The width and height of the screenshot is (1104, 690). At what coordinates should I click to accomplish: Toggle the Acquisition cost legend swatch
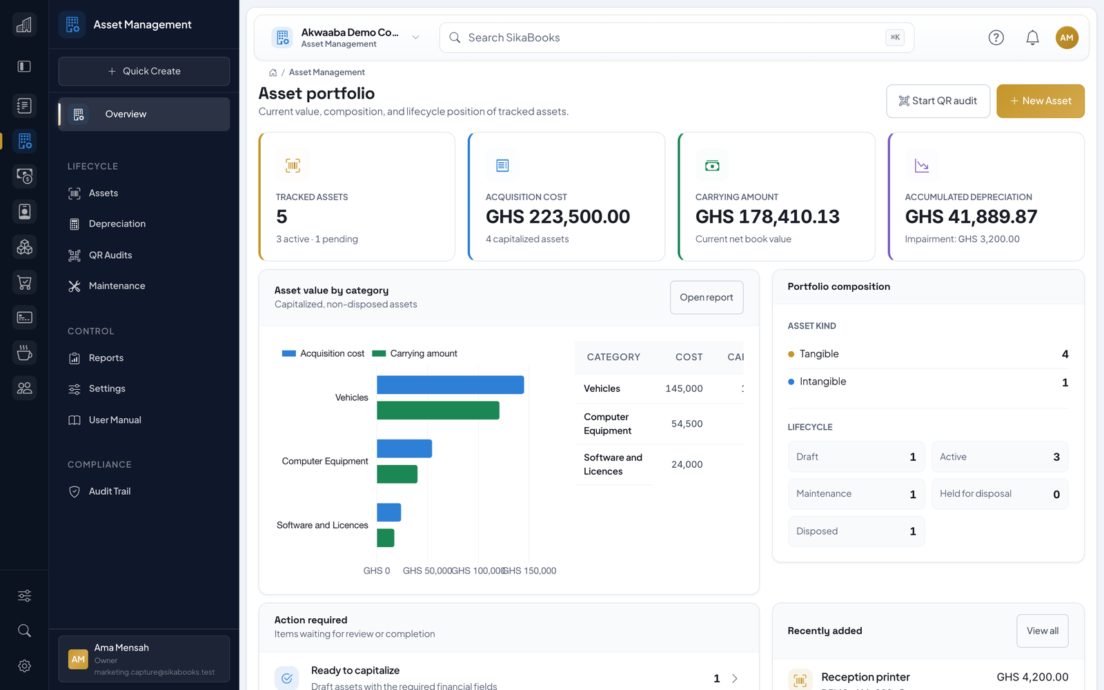click(289, 353)
